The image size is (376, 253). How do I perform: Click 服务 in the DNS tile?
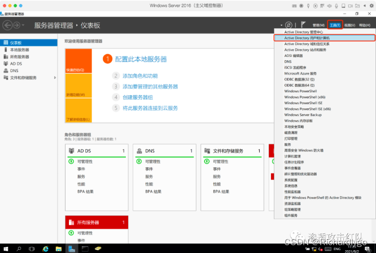pos(149,176)
